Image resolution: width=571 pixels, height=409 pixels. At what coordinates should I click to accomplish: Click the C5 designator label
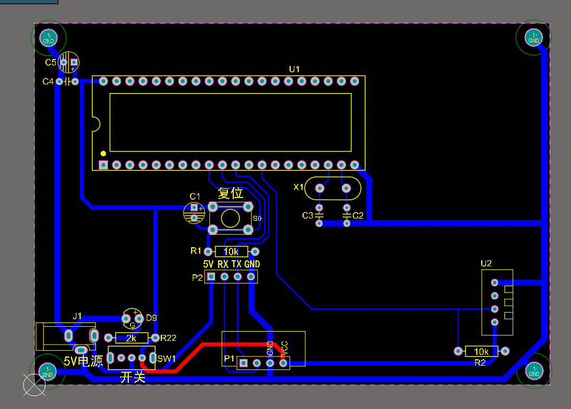coord(51,62)
